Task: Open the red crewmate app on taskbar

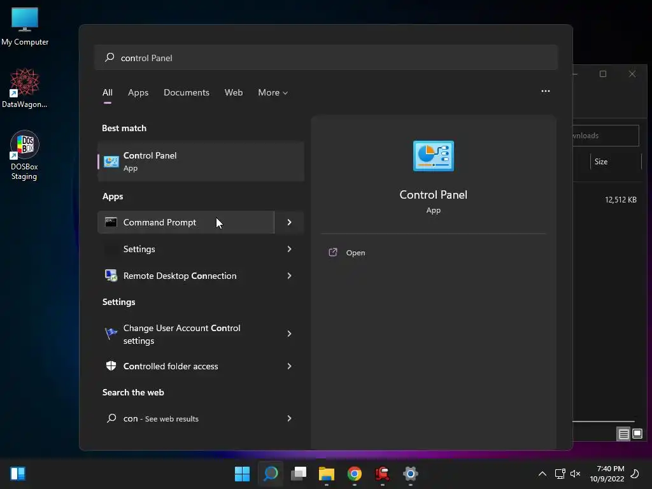Action: [x=383, y=474]
